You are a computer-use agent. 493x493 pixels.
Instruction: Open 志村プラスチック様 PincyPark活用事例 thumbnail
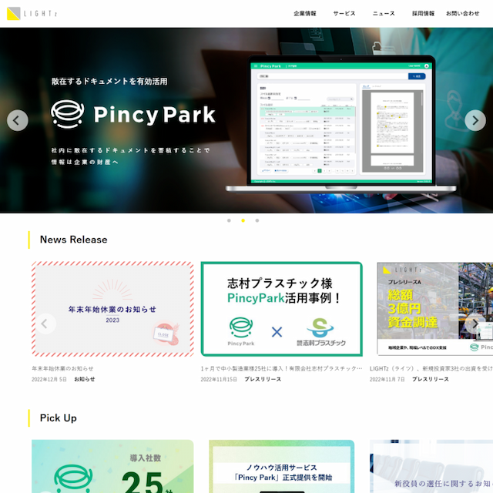(282, 309)
